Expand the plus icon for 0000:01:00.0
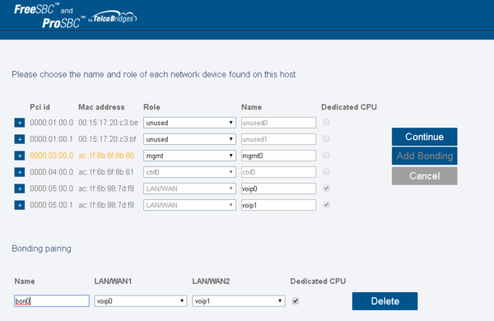This screenshot has height=321, width=494. click(20, 123)
